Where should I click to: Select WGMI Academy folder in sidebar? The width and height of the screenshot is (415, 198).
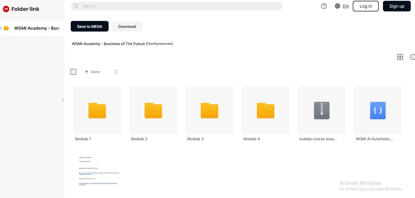(x=37, y=28)
